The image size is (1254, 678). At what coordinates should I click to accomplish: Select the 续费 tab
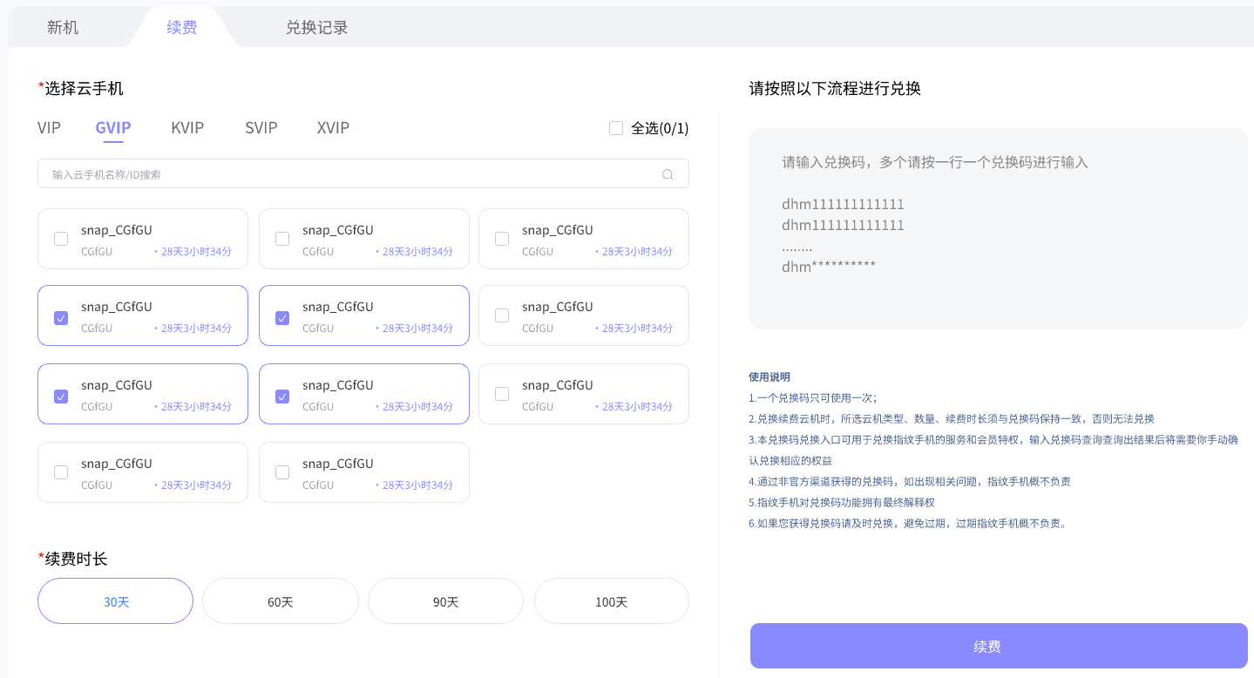[182, 27]
